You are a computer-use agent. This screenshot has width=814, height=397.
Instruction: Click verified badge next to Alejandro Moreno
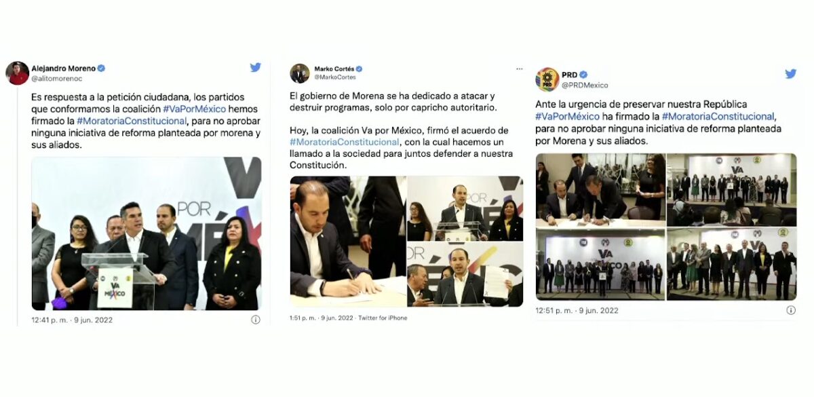click(x=101, y=69)
